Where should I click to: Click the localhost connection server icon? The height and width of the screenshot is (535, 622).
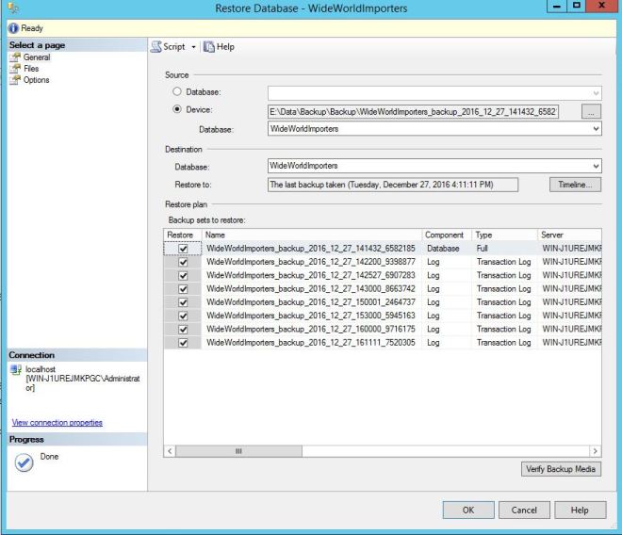pos(16,370)
